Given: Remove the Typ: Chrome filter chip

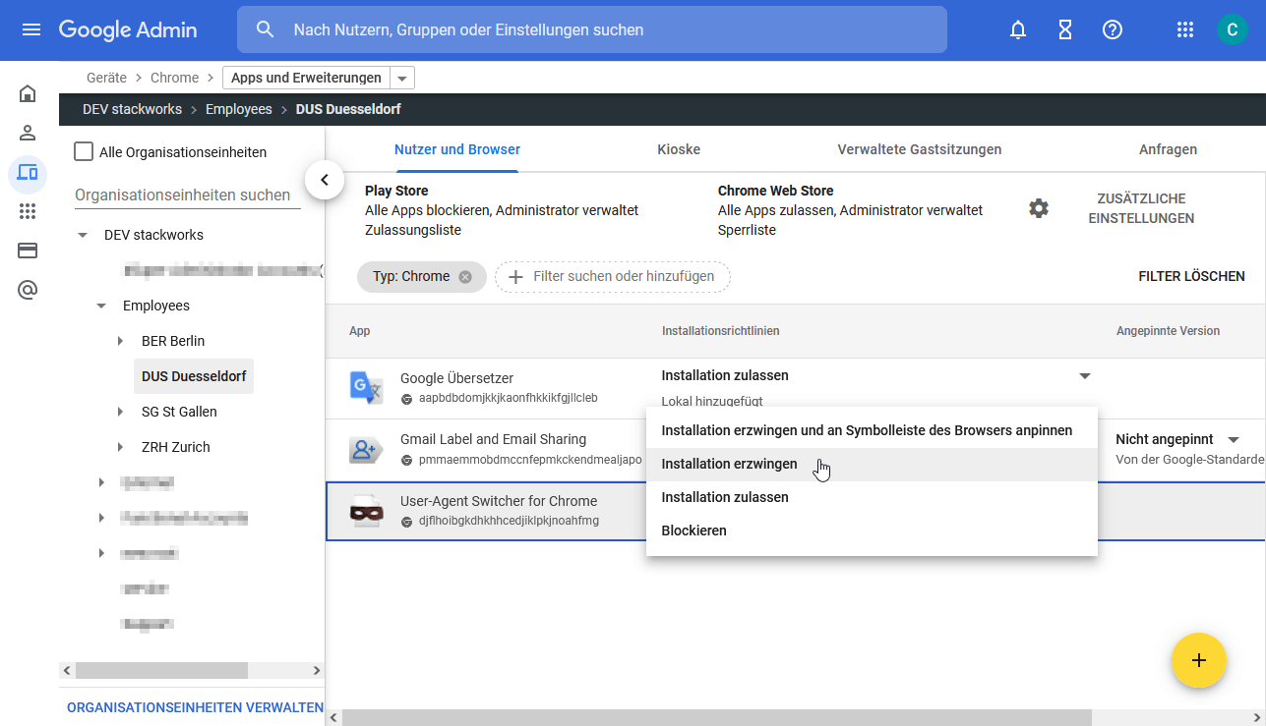Looking at the screenshot, I should [x=465, y=277].
